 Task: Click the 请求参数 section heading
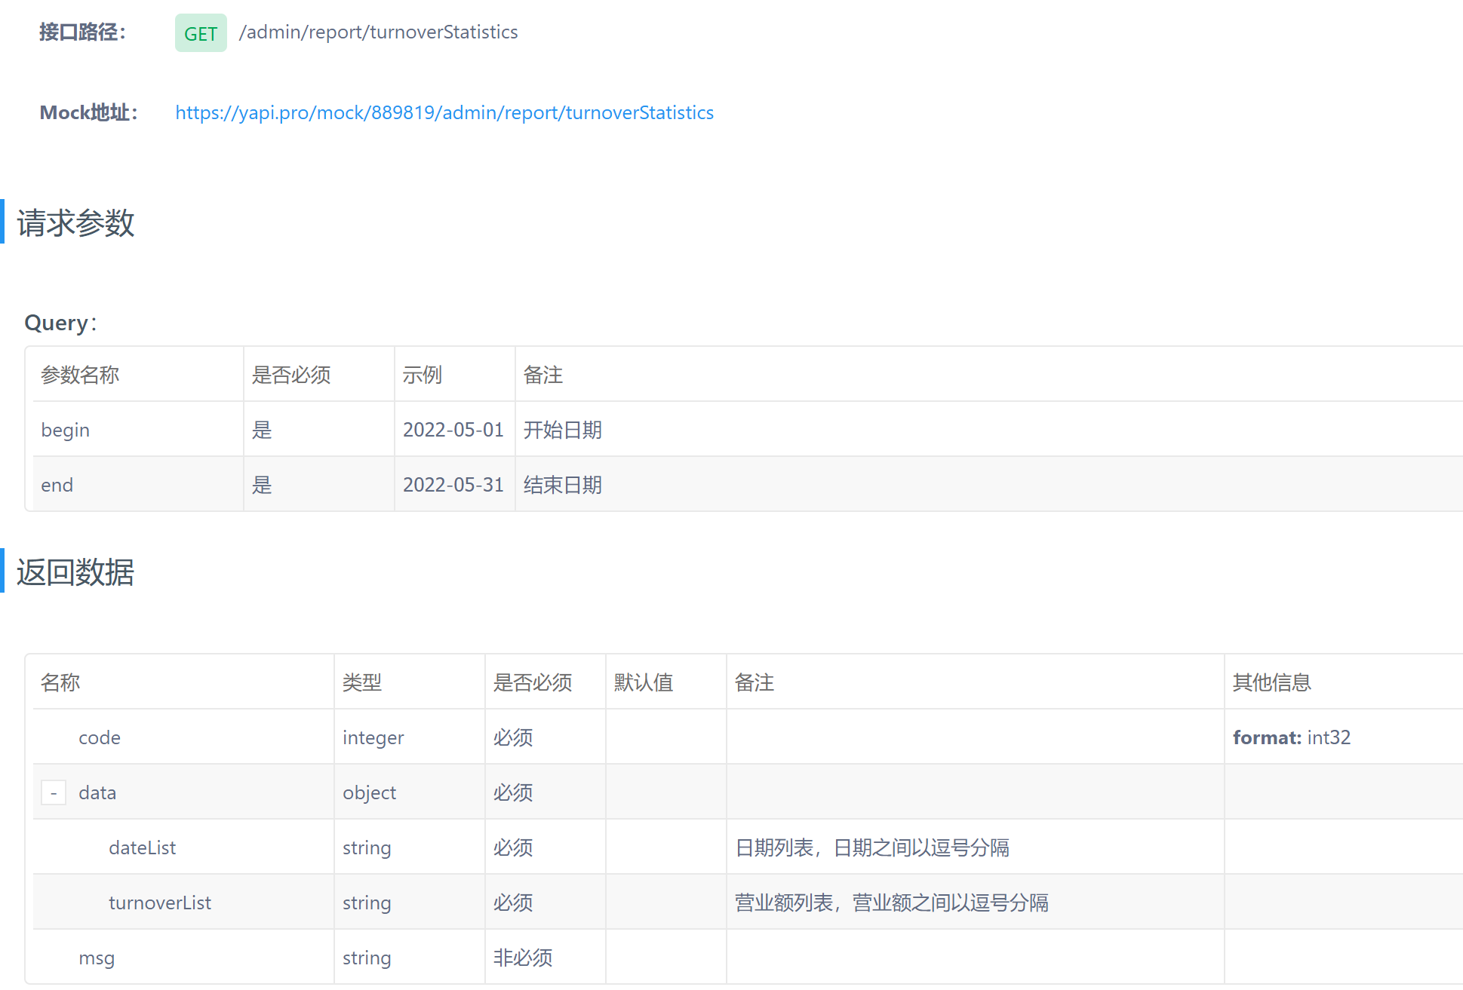[75, 223]
